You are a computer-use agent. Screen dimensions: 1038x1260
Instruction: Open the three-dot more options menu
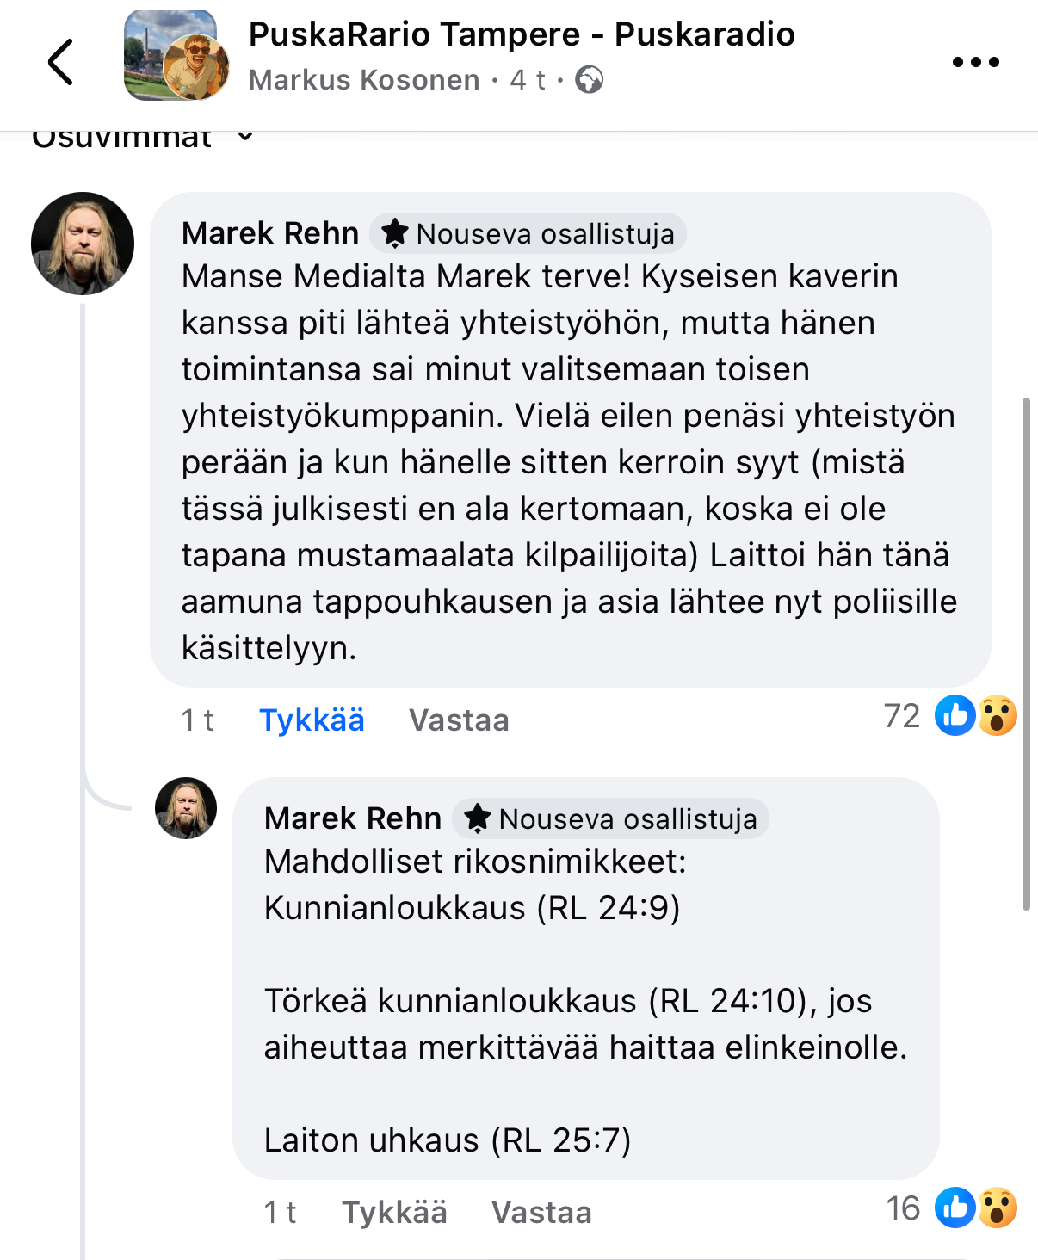975,62
